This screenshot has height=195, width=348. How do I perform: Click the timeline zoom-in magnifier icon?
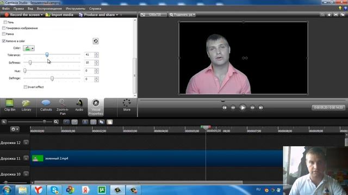(56, 122)
